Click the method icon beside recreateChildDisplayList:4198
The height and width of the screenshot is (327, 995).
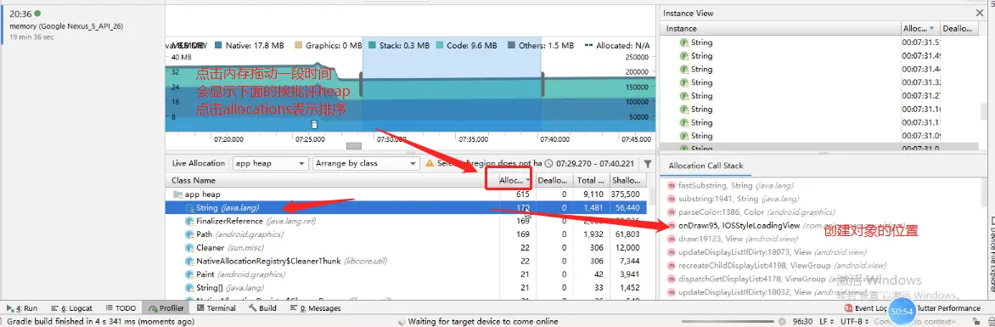[x=672, y=265]
